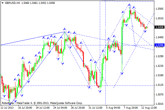
Task: Open the GBPUSD,H4 chart dropdown triangle
Action: (x=3, y=3)
